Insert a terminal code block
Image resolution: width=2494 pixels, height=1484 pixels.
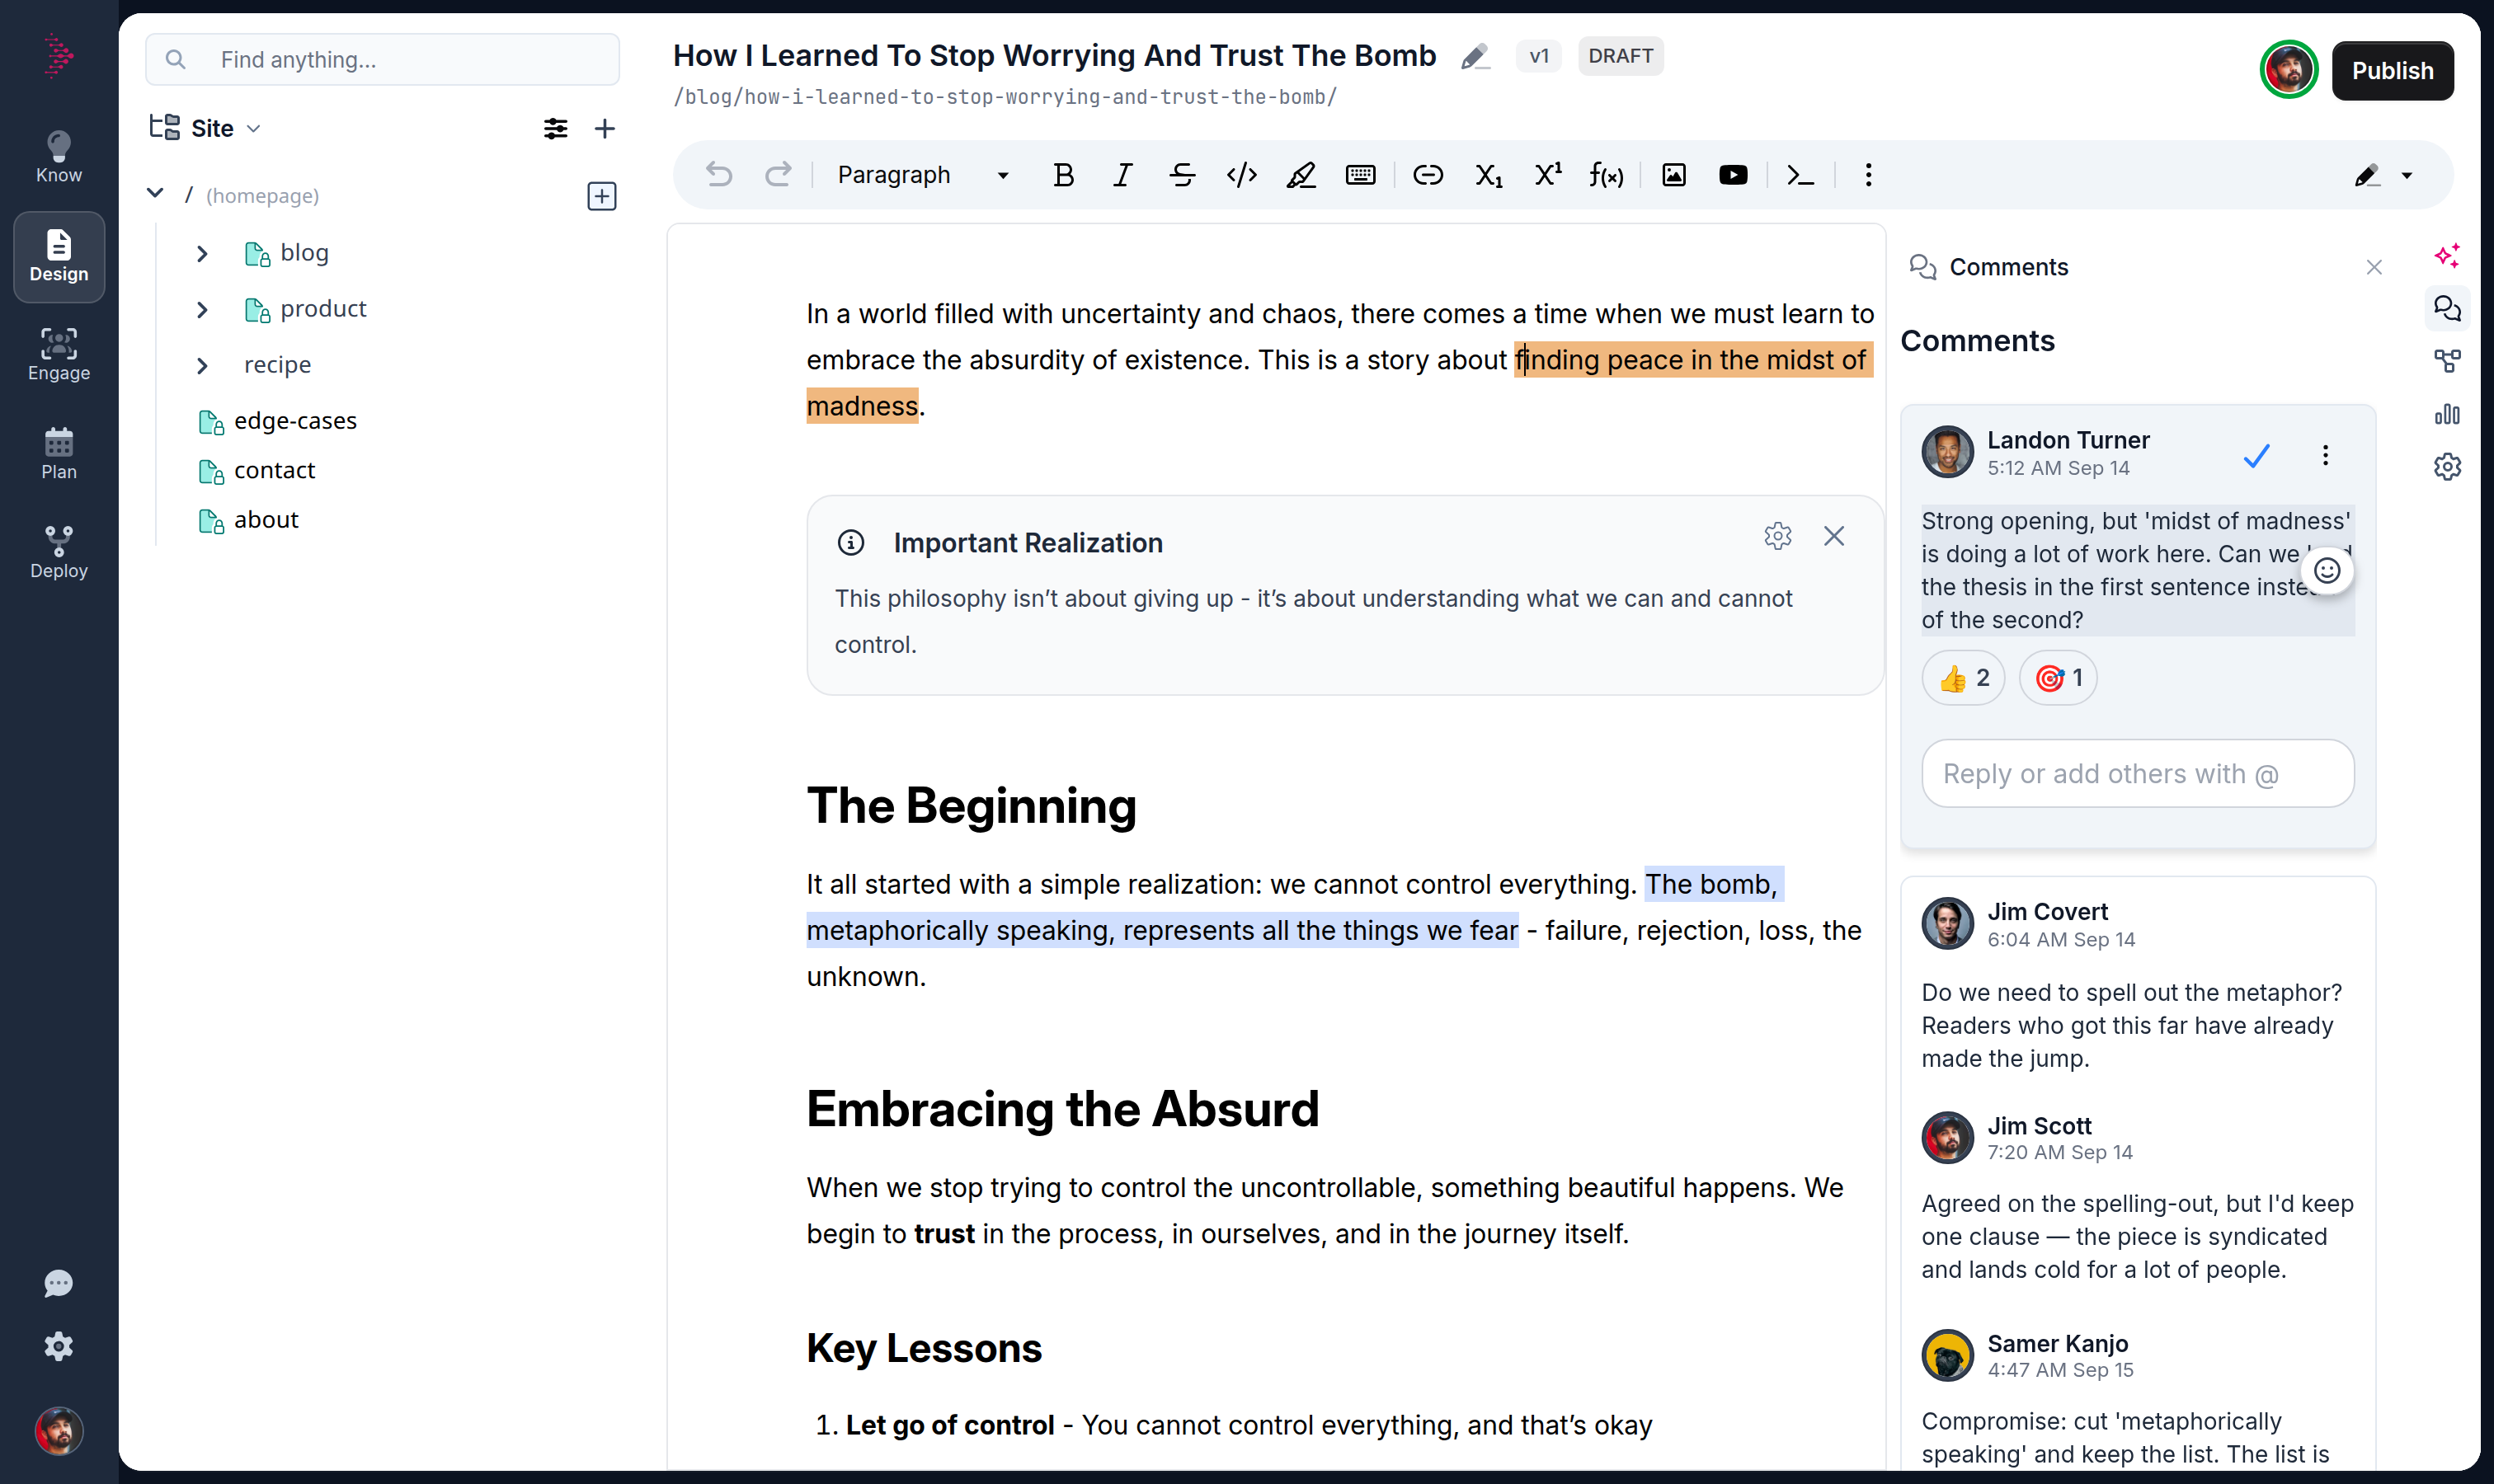[1800, 175]
